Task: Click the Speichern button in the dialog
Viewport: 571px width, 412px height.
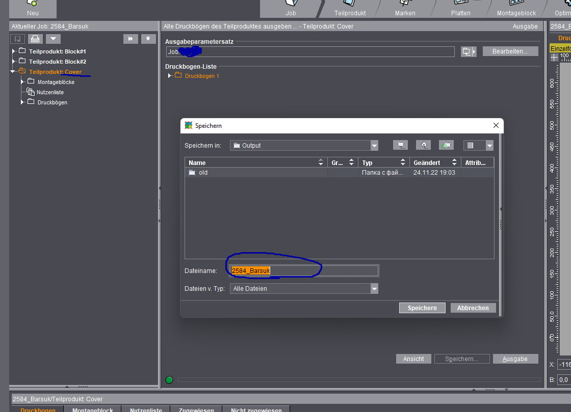Action: coord(422,308)
